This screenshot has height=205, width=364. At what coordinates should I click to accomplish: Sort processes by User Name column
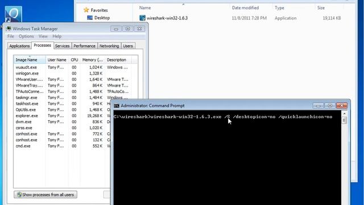[57, 60]
